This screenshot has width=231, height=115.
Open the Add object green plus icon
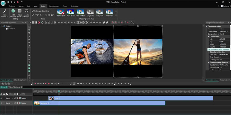point(13,11)
